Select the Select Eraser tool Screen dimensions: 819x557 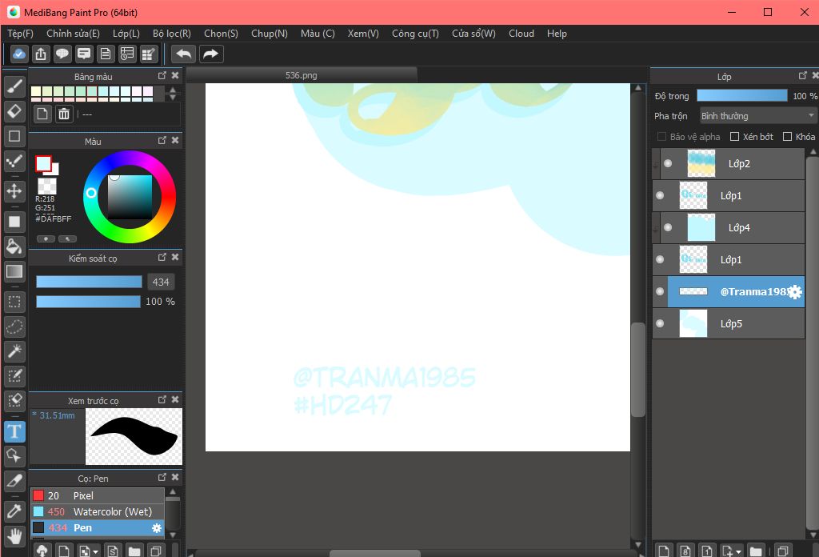tap(14, 401)
